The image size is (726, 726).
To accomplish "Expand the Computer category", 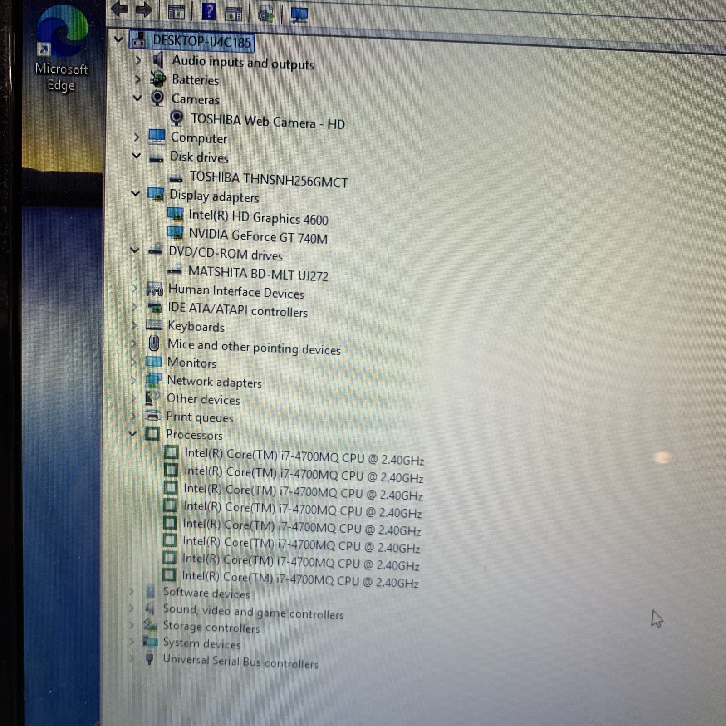I will point(137,137).
